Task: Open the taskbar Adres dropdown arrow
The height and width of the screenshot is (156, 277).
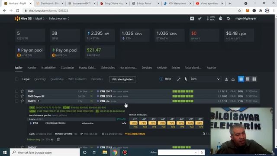Action: point(195,153)
